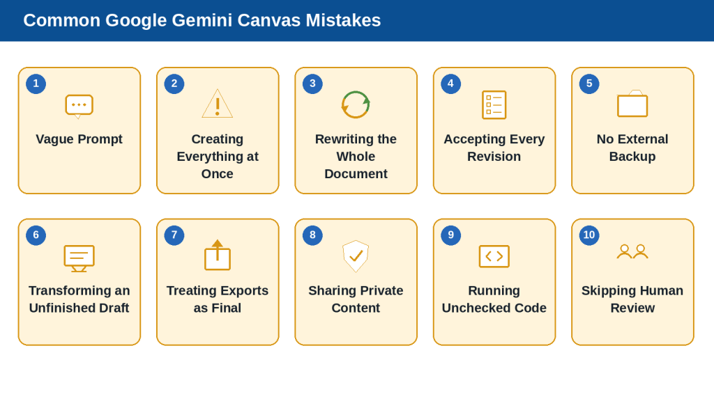714x401 pixels.
Task: Click the Treating Exports as Final text
Action: (218, 299)
